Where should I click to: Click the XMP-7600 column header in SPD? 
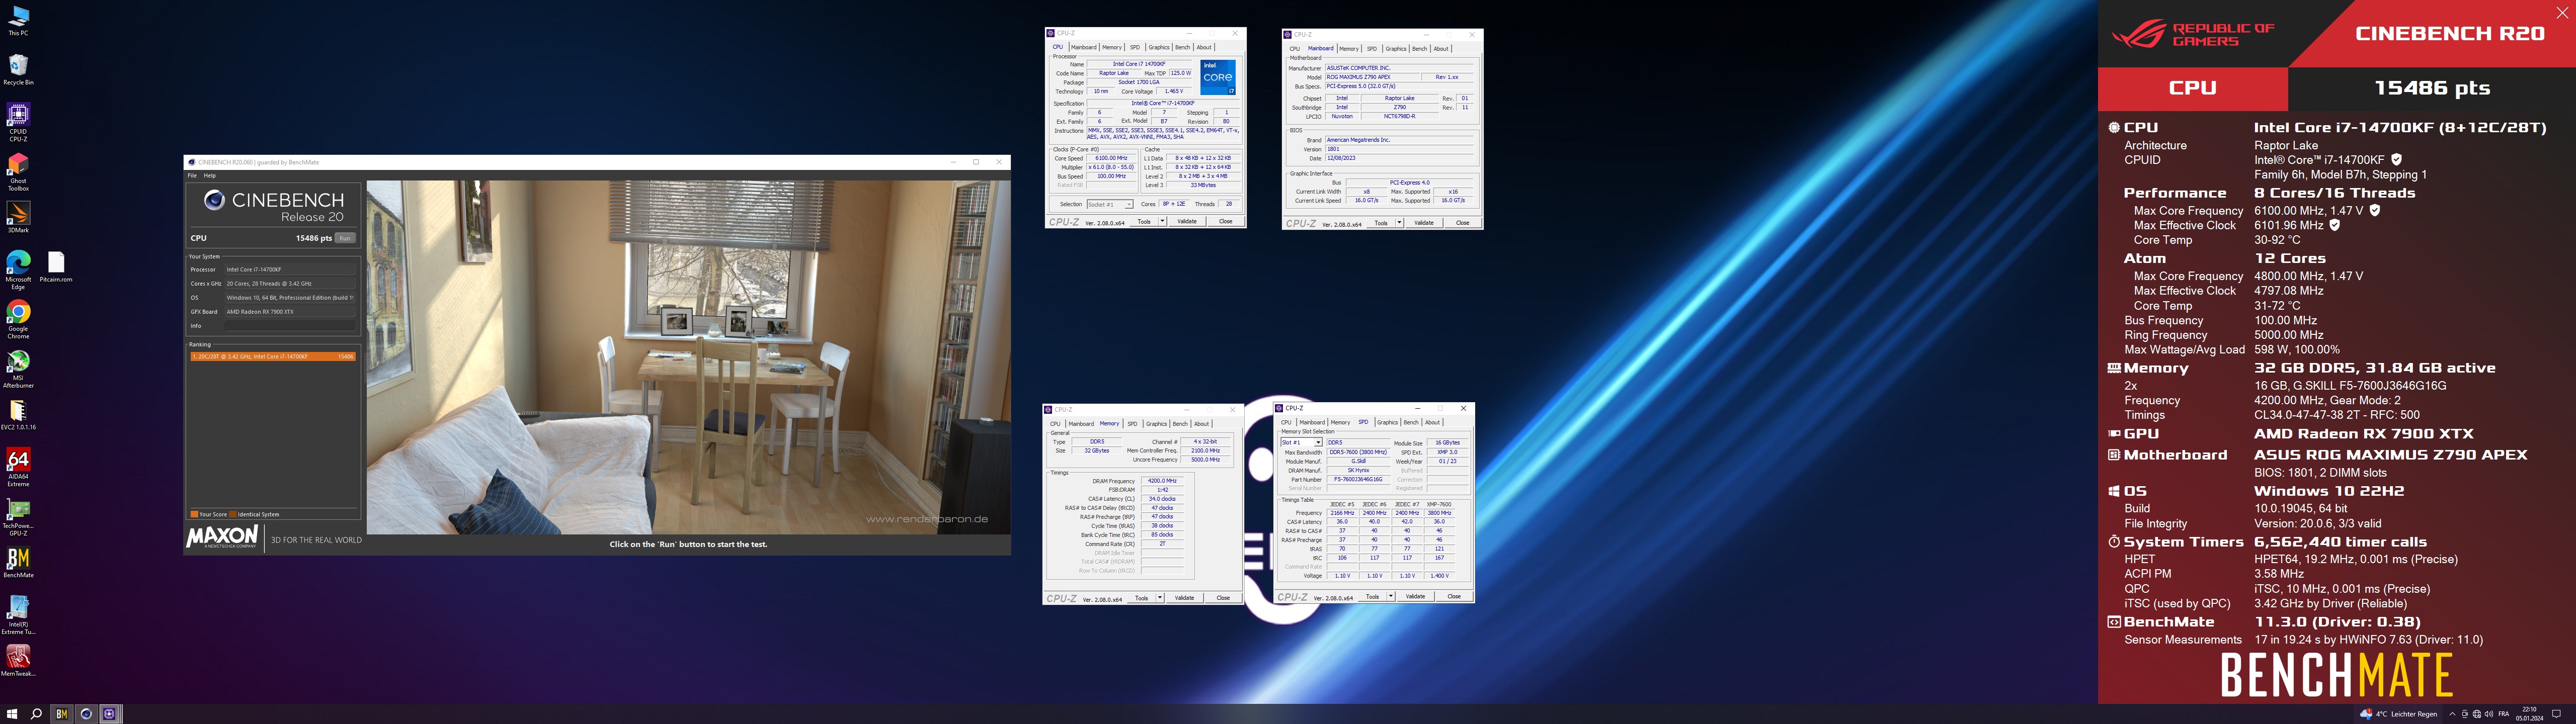click(x=1439, y=504)
